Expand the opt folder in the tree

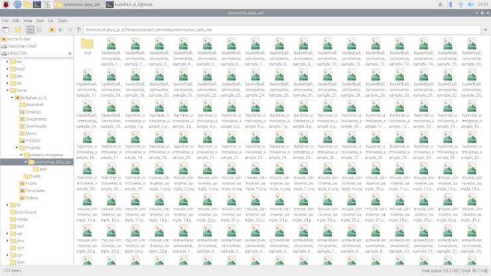pyautogui.click(x=7, y=234)
